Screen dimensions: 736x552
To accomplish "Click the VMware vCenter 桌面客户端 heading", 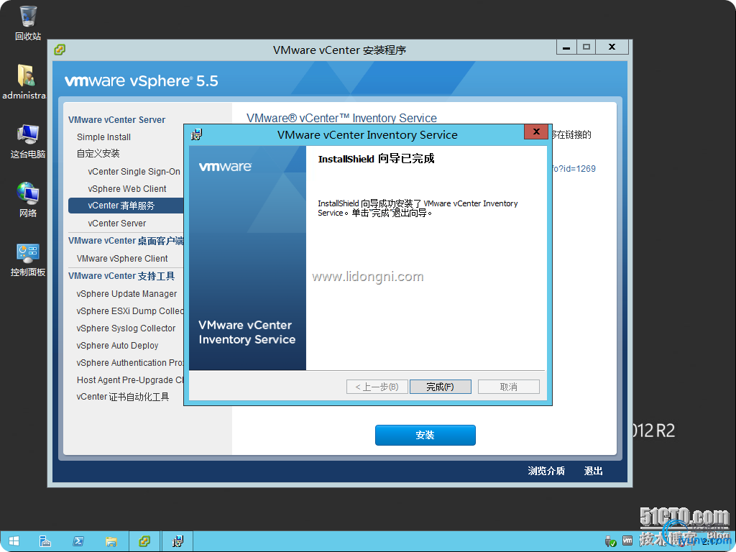I will (x=126, y=241).
